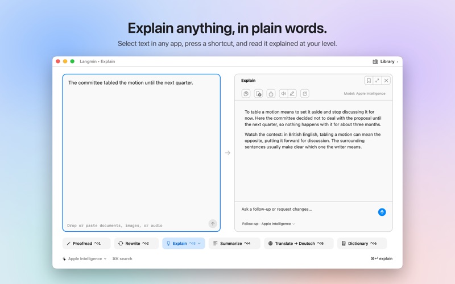
Task: Click the pencil icon on the Proofread button
Action: pyautogui.click(x=69, y=244)
